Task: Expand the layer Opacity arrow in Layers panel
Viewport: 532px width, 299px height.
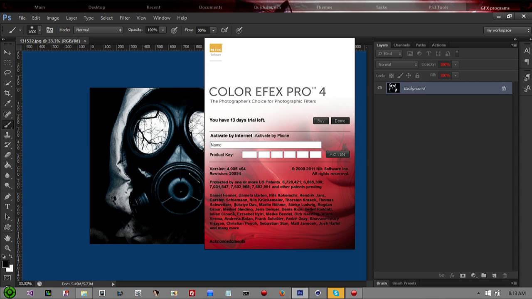Action: point(455,64)
